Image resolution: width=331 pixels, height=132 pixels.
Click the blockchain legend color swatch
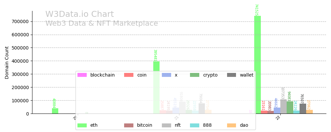pos(82,75)
